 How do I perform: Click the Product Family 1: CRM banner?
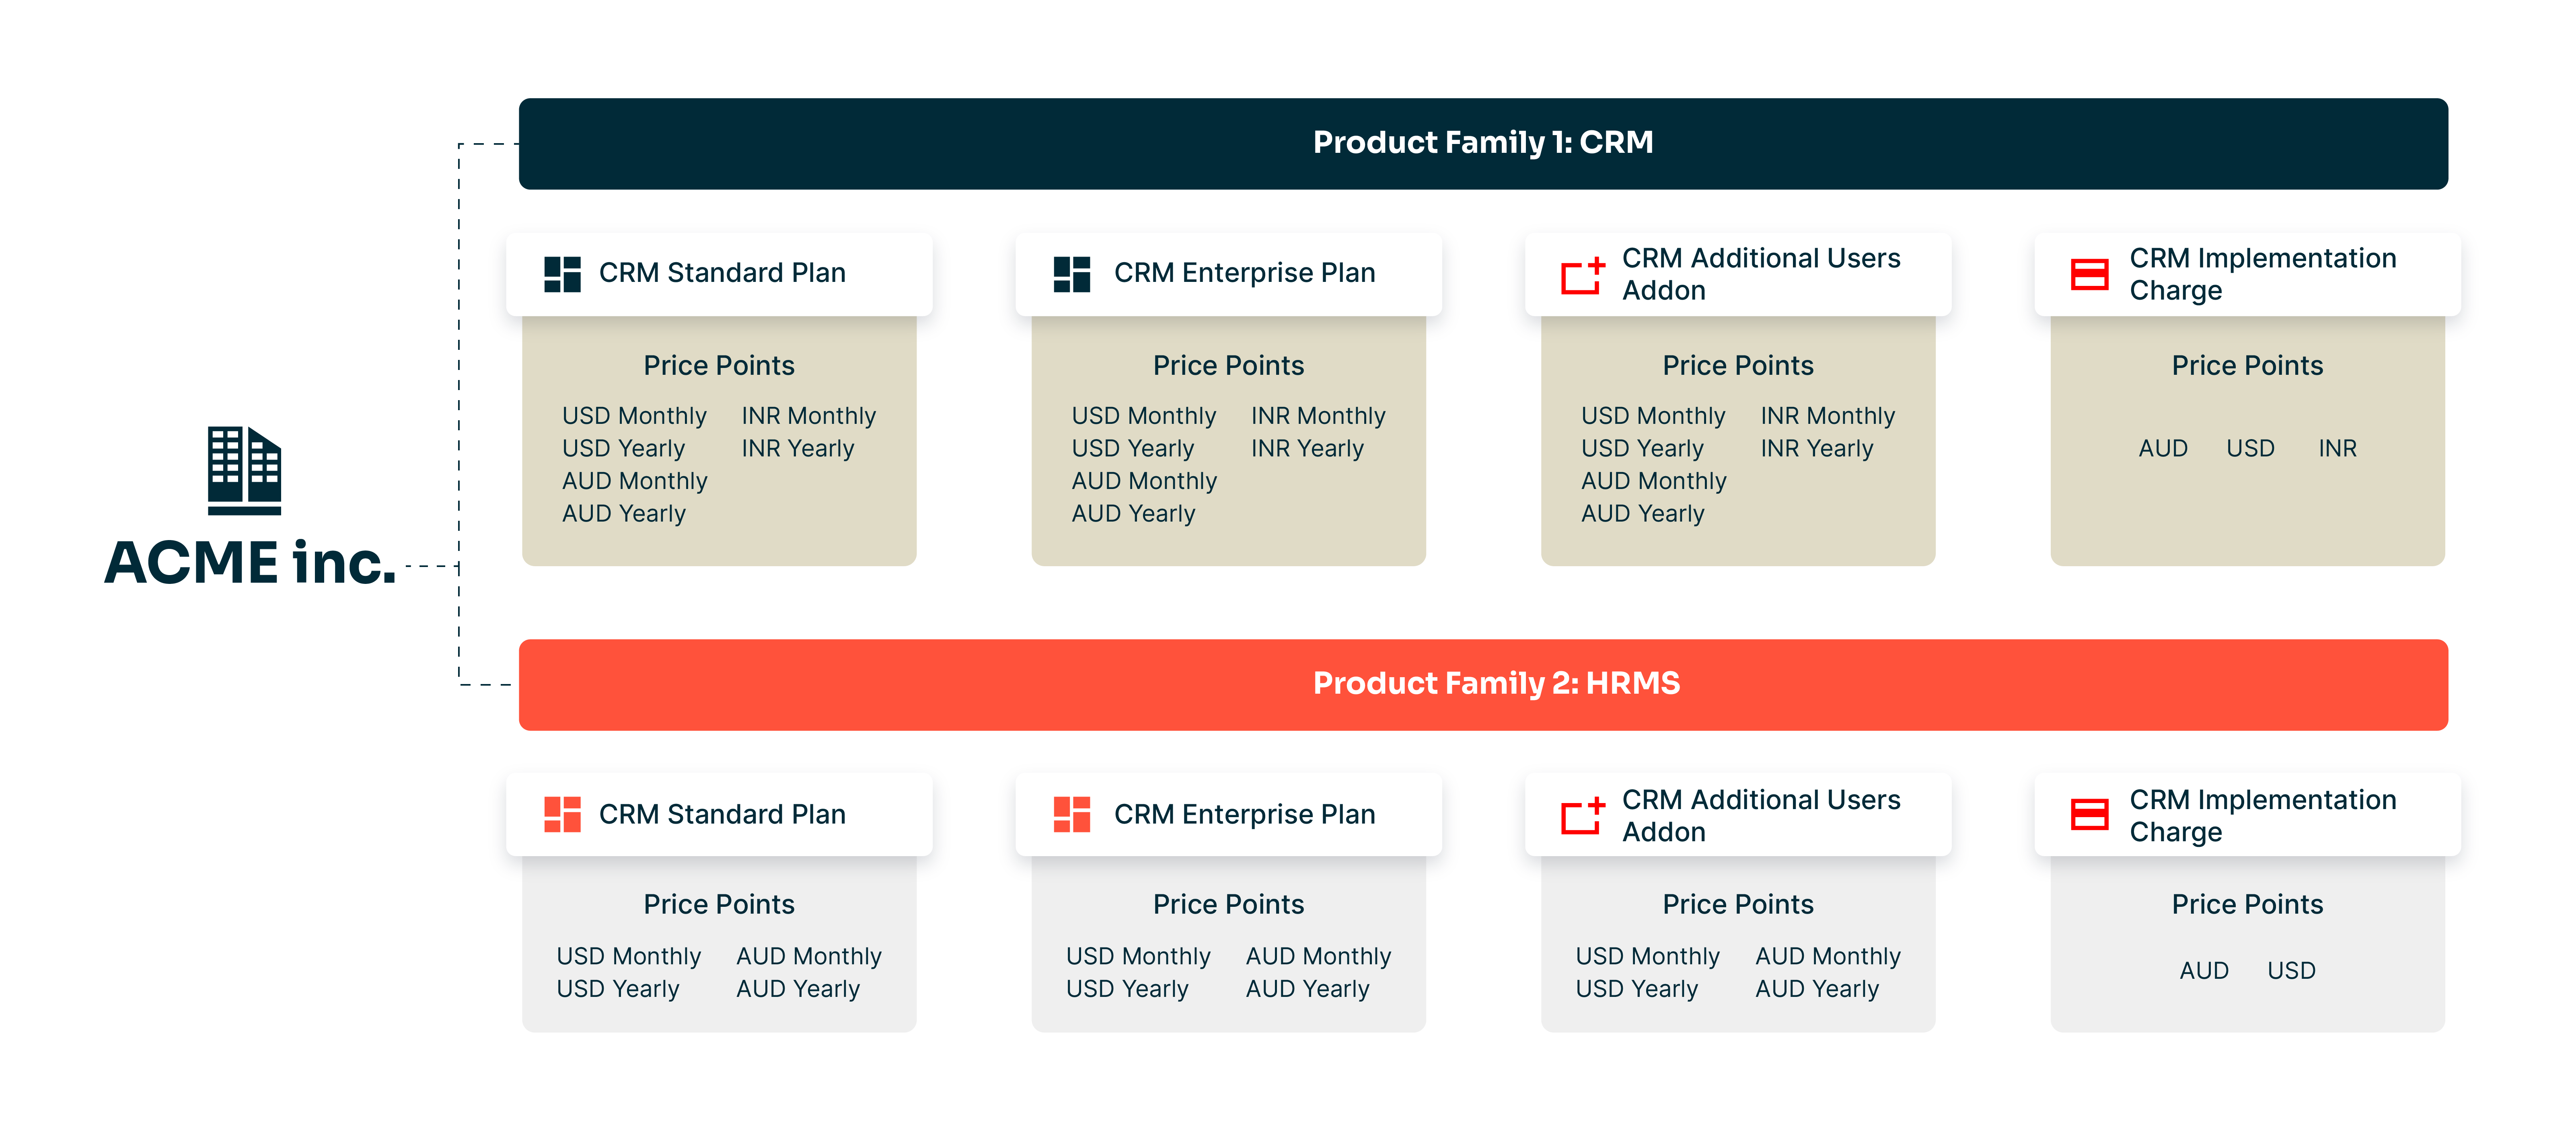(1482, 143)
